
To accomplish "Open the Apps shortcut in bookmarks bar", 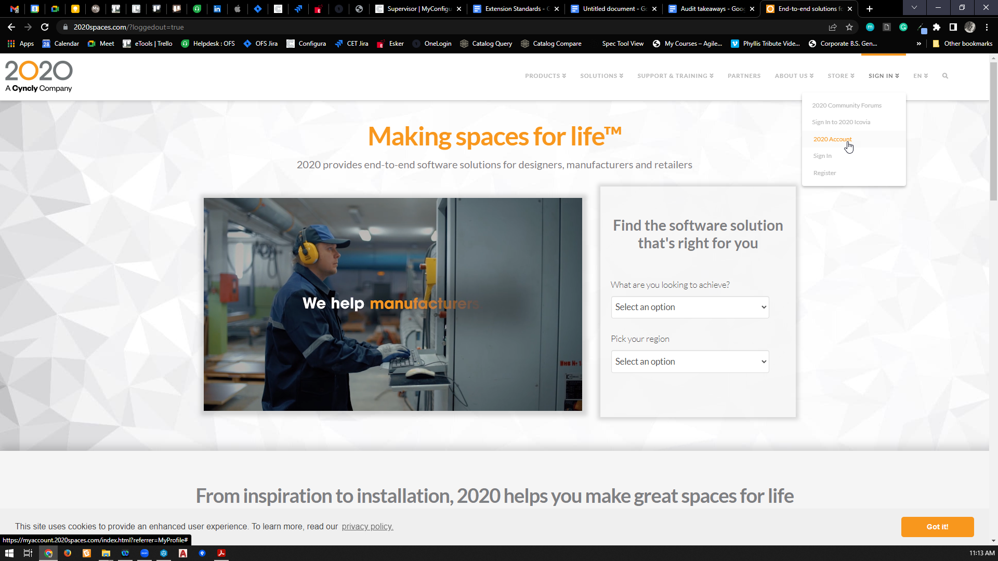I will [21, 44].
